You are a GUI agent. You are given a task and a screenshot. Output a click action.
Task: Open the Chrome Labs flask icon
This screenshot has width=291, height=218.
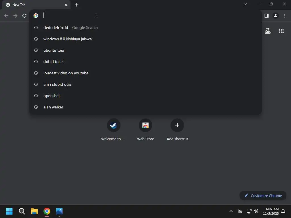coord(268,31)
